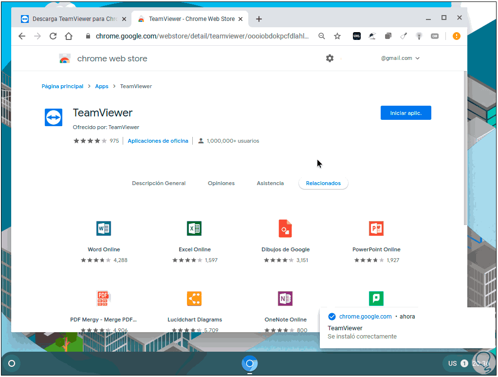Viewport: 498px width, 377px height.
Task: Open the PowerPoint Online app icon
Action: point(376,228)
